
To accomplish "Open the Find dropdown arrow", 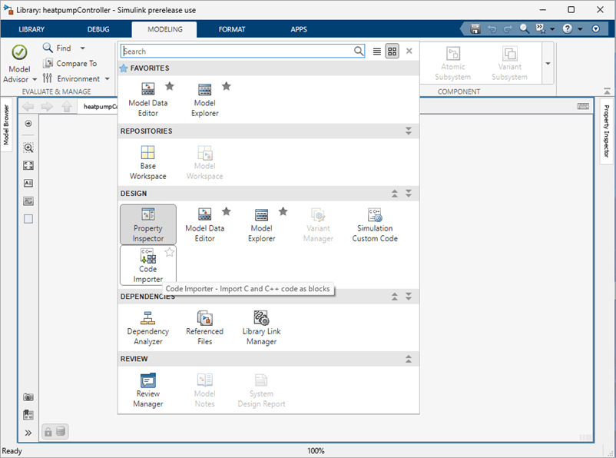I will coord(83,48).
